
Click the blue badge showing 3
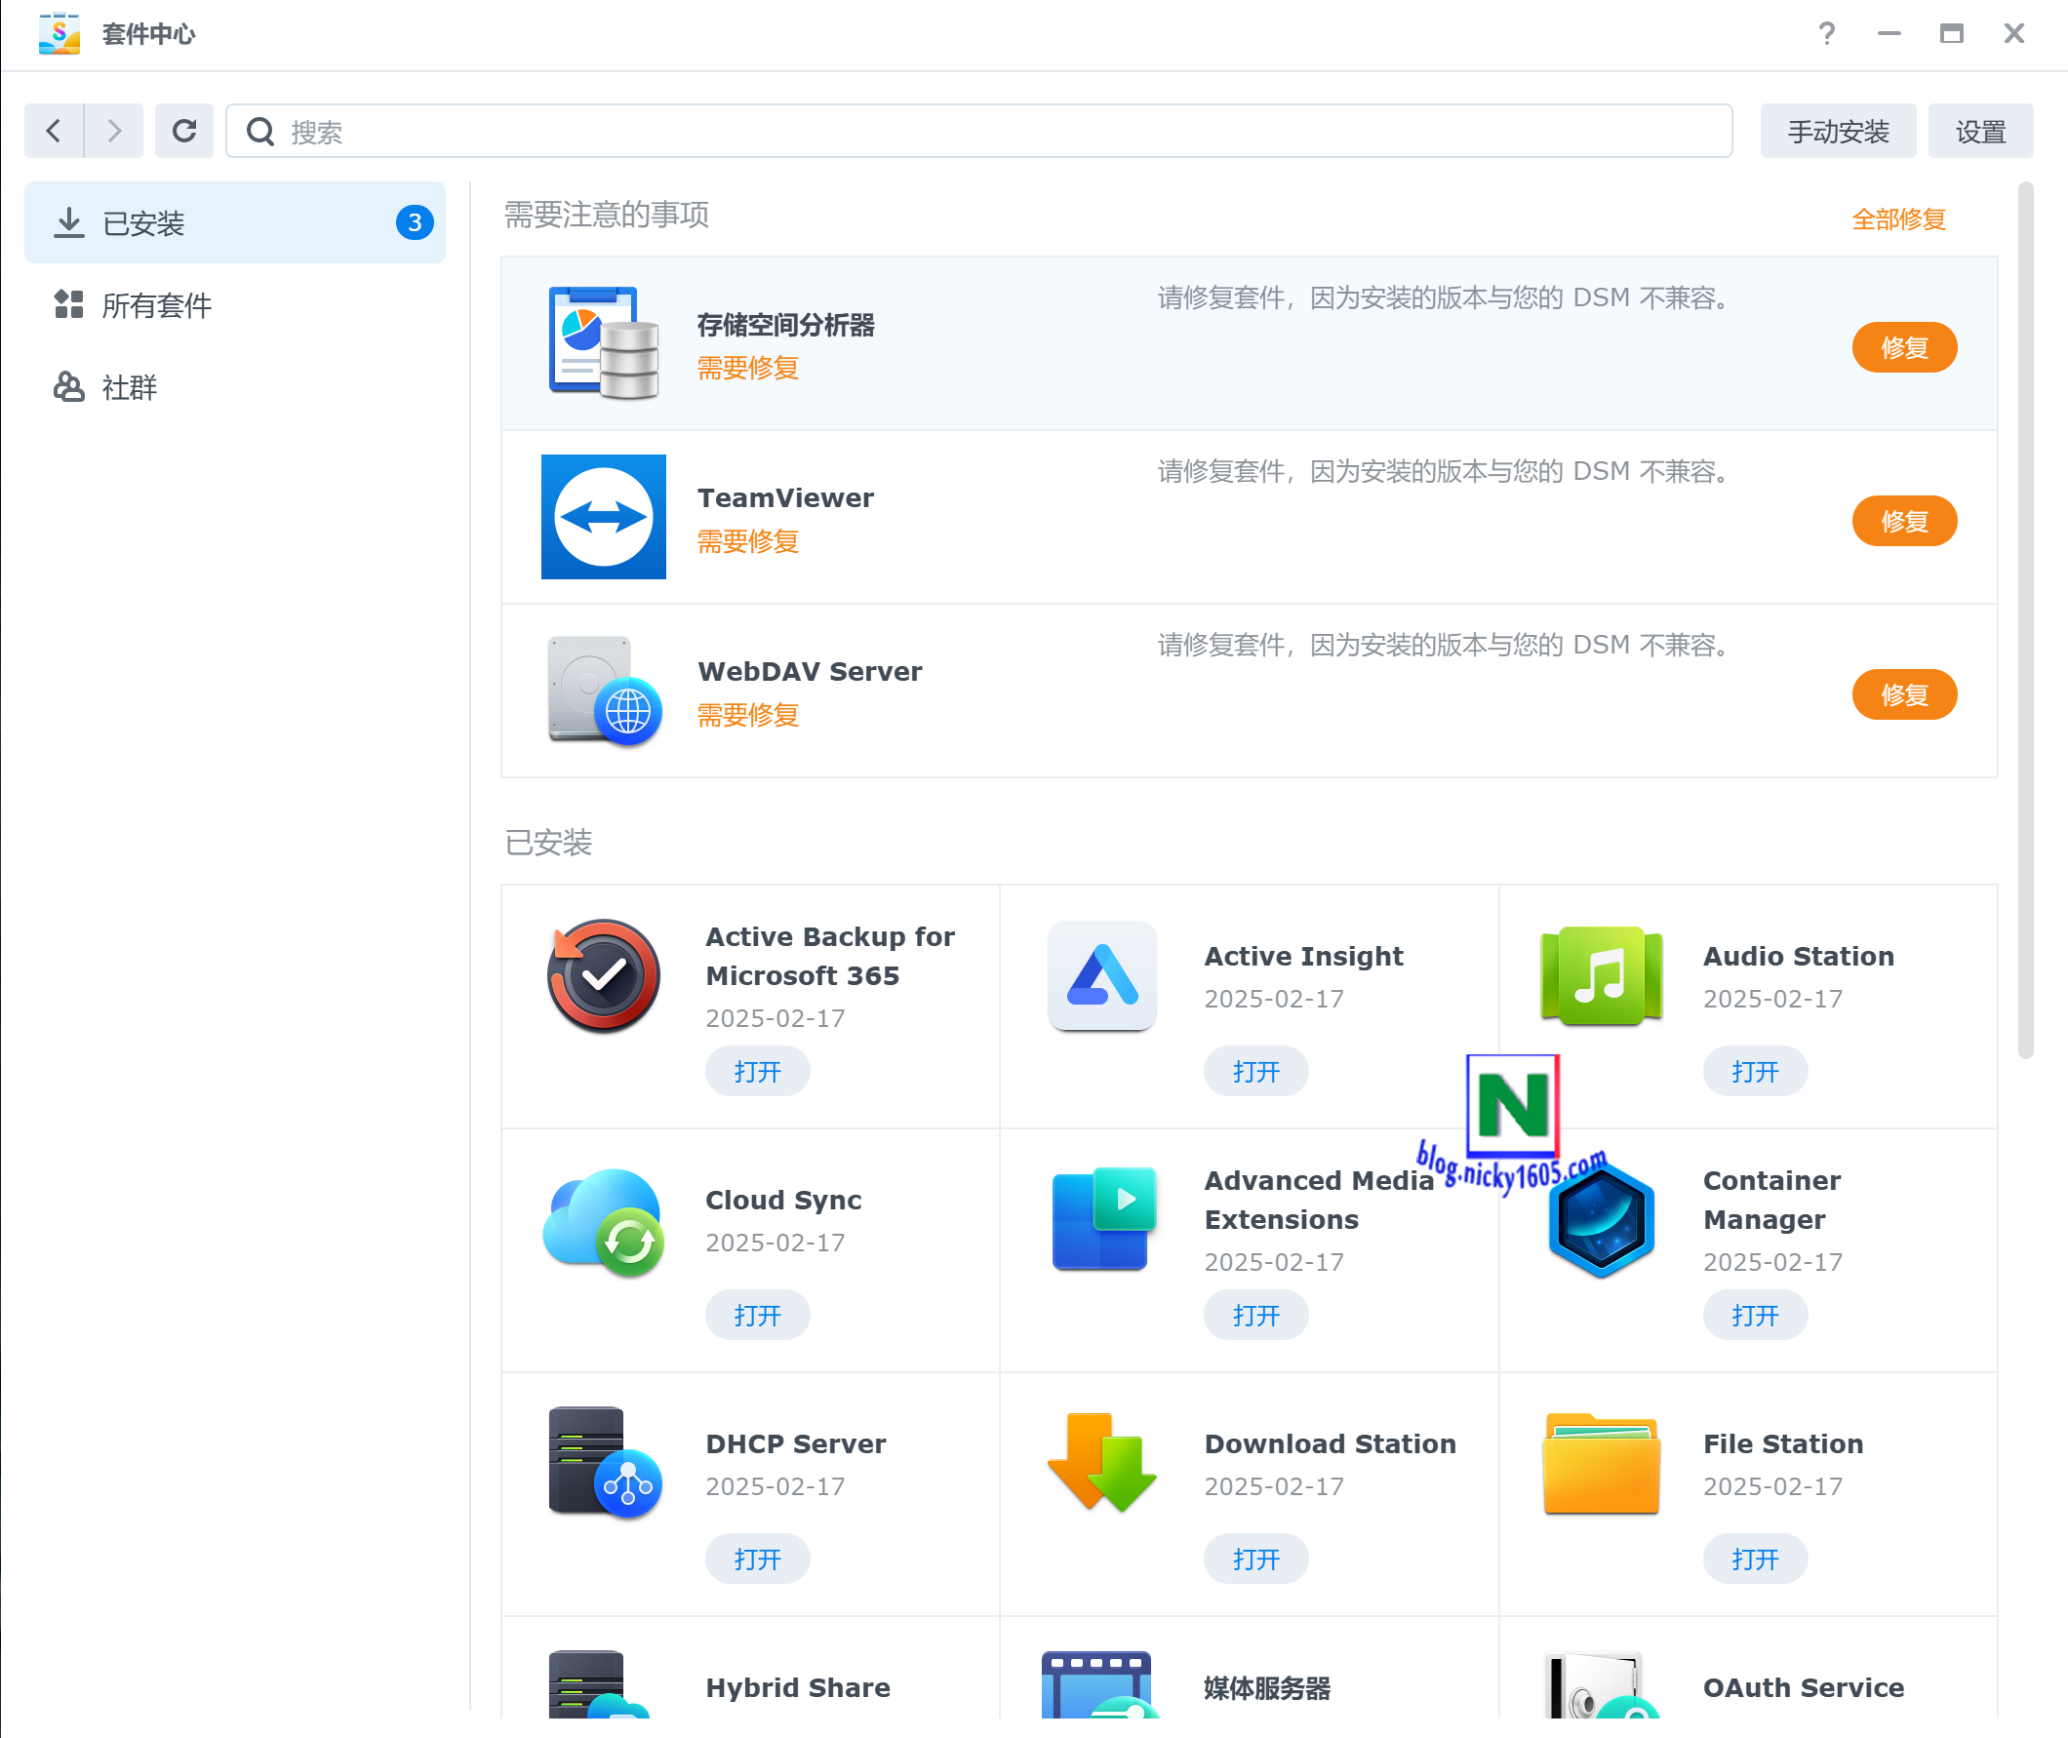414,222
